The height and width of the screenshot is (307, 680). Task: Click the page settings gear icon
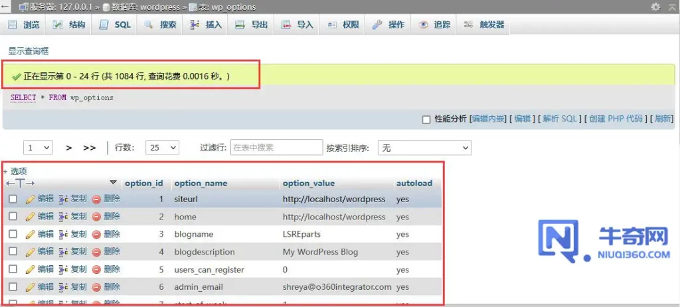655,7
